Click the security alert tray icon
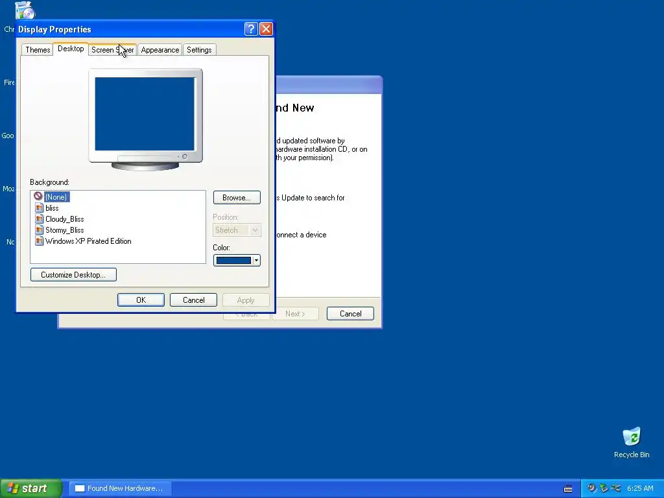This screenshot has width=664, height=498. pos(591,488)
